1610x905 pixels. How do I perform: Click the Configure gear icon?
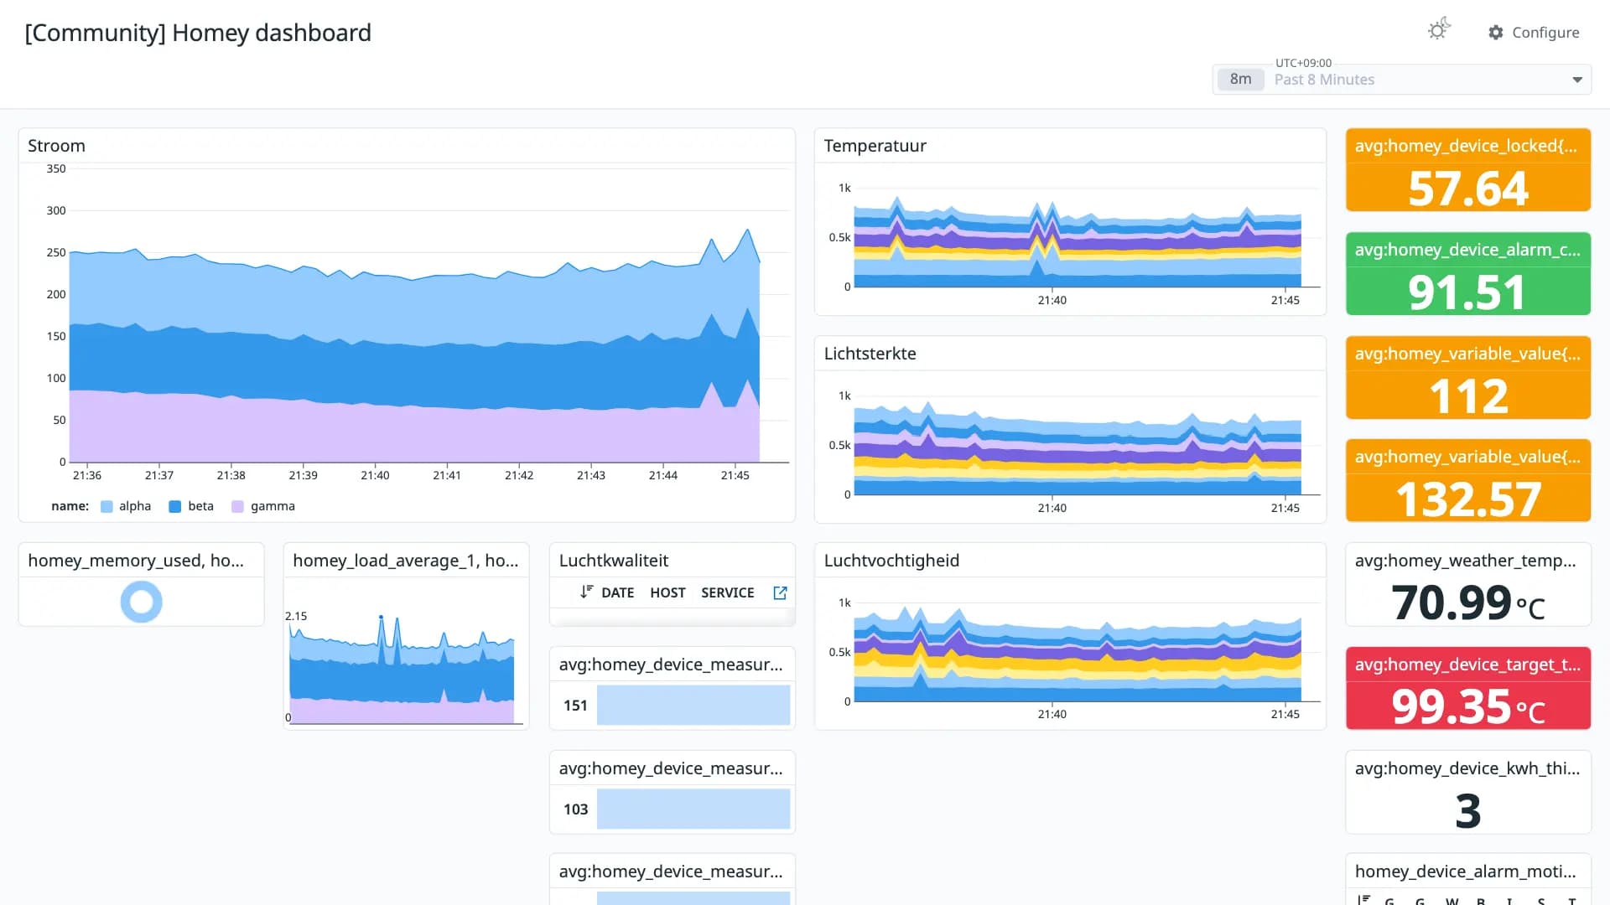(1496, 33)
